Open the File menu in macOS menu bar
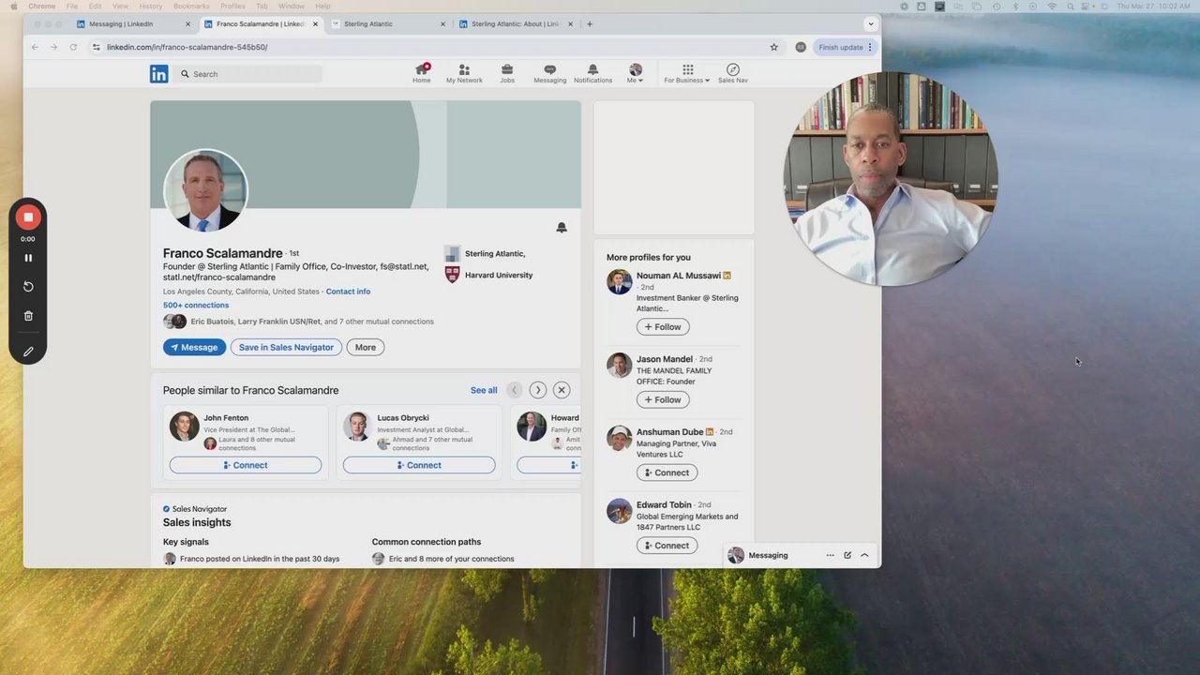 (72, 7)
